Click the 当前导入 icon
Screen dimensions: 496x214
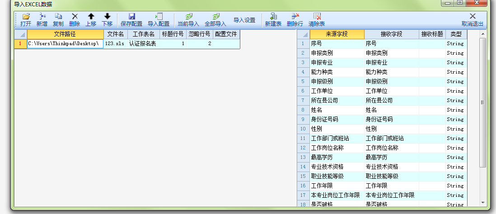click(x=189, y=16)
